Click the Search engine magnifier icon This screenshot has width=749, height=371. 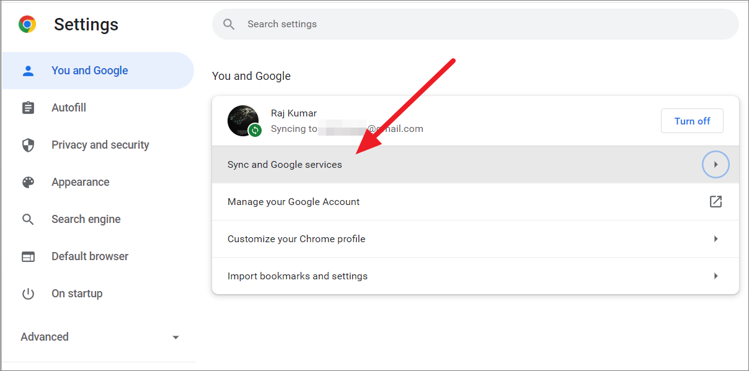point(28,219)
